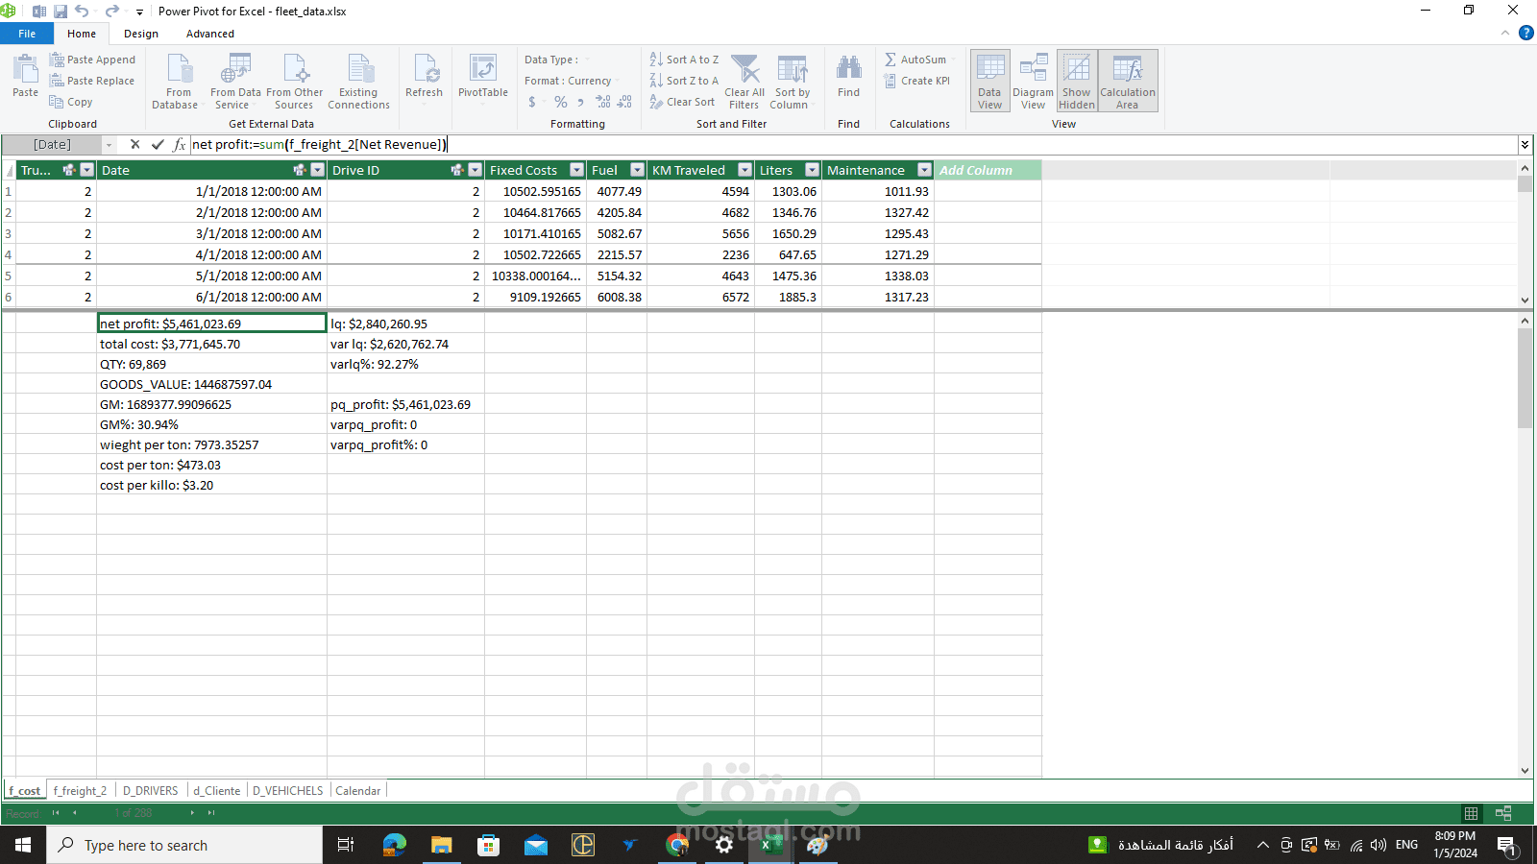Expand the formula bar
The height and width of the screenshot is (864, 1537).
[x=1525, y=145]
